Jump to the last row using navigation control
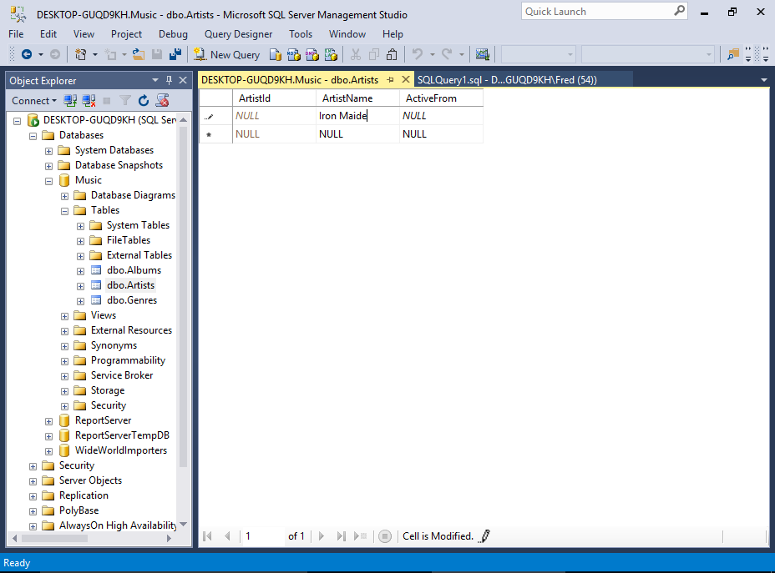Screen dimensions: 775x573 coord(339,535)
